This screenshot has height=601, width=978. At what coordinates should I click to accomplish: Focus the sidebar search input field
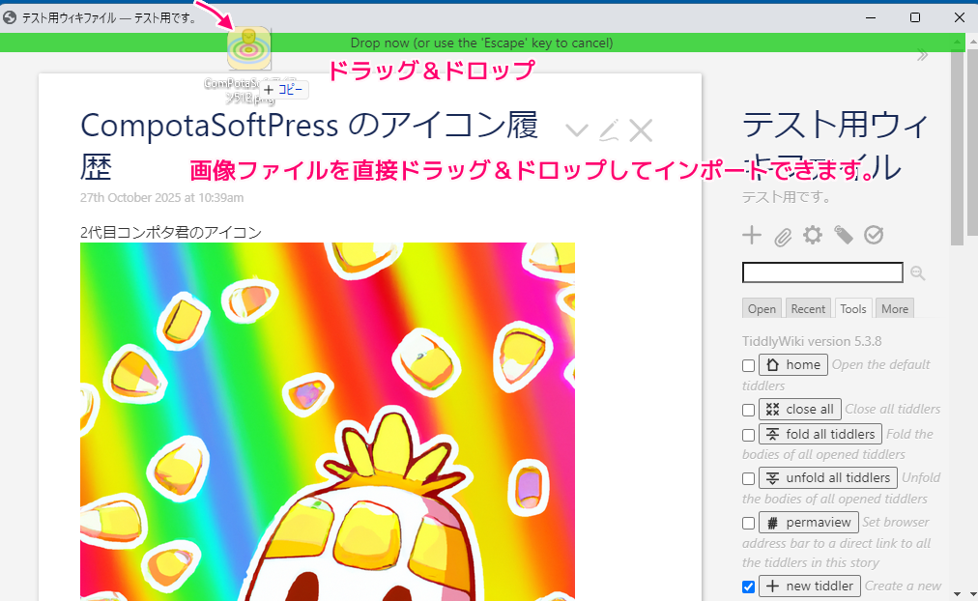coord(822,272)
